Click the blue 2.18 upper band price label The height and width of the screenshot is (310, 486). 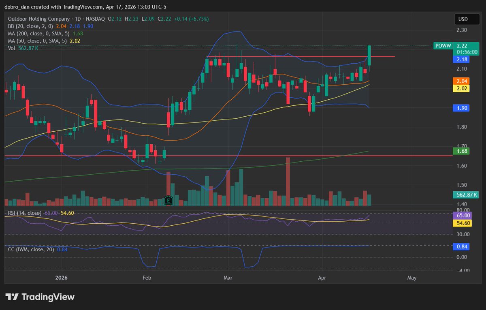point(461,59)
